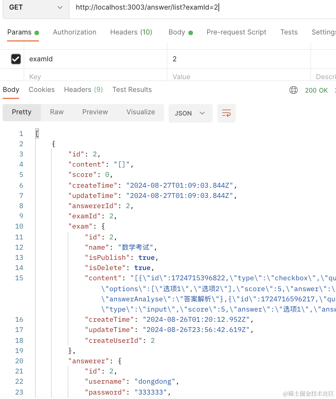This screenshot has width=336, height=399.
Task: Click the examId value cell
Action: (x=238, y=59)
